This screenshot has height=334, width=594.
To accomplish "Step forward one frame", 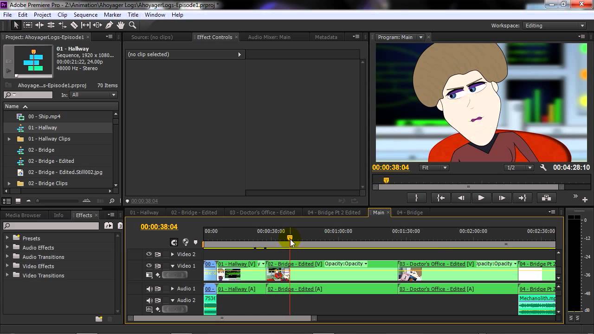I will 502,198.
